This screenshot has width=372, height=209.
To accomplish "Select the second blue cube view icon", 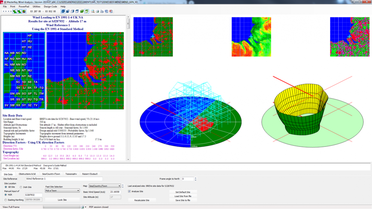I will click(68, 11).
